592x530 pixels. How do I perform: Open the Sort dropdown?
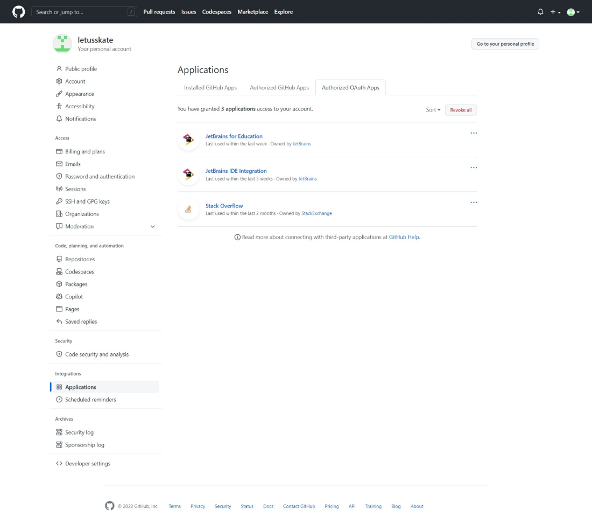433,110
